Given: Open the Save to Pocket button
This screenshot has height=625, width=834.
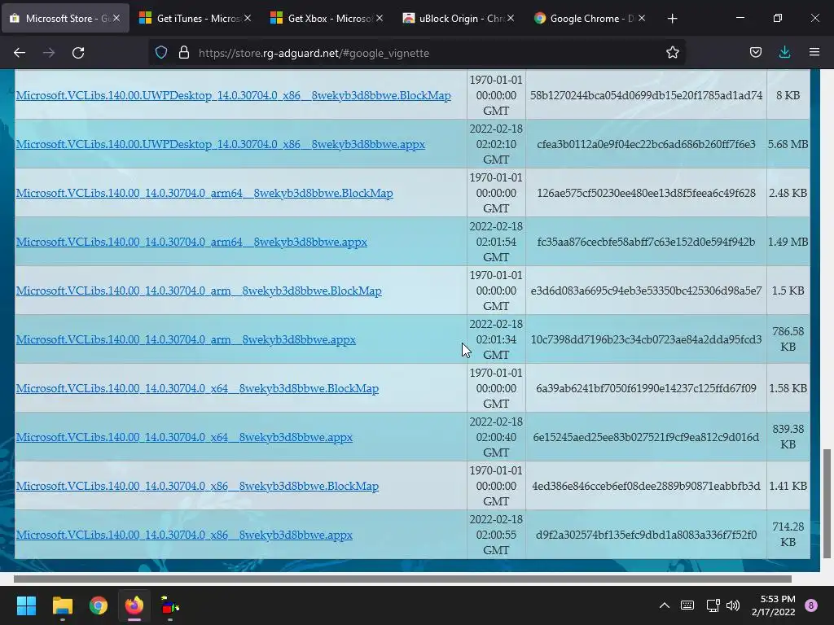Looking at the screenshot, I should click(x=755, y=53).
